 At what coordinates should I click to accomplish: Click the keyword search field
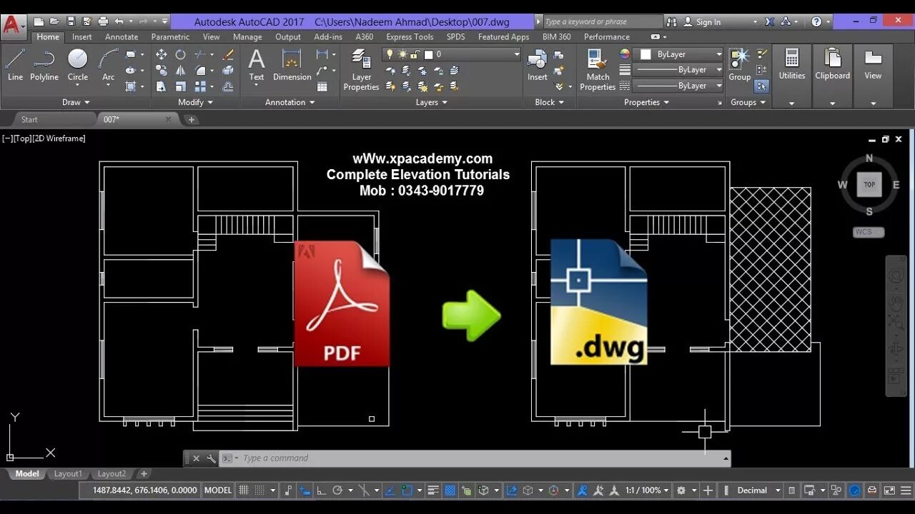[x=603, y=22]
